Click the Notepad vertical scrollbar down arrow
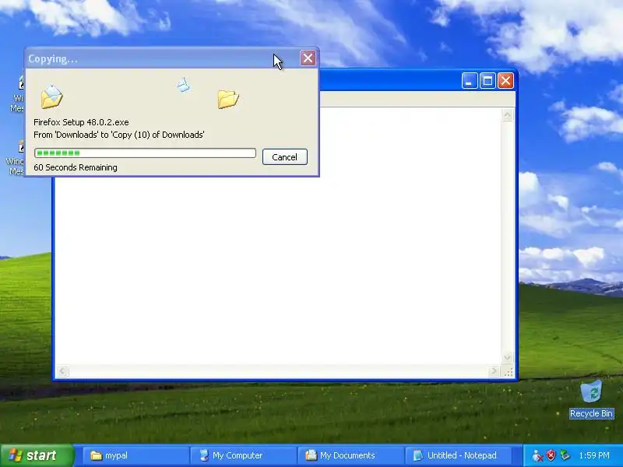 point(508,357)
